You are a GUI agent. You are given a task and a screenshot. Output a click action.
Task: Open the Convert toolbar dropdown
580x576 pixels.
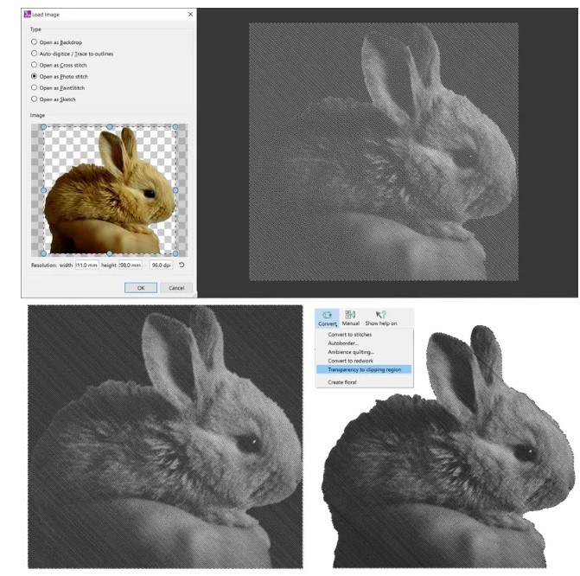tap(328, 318)
